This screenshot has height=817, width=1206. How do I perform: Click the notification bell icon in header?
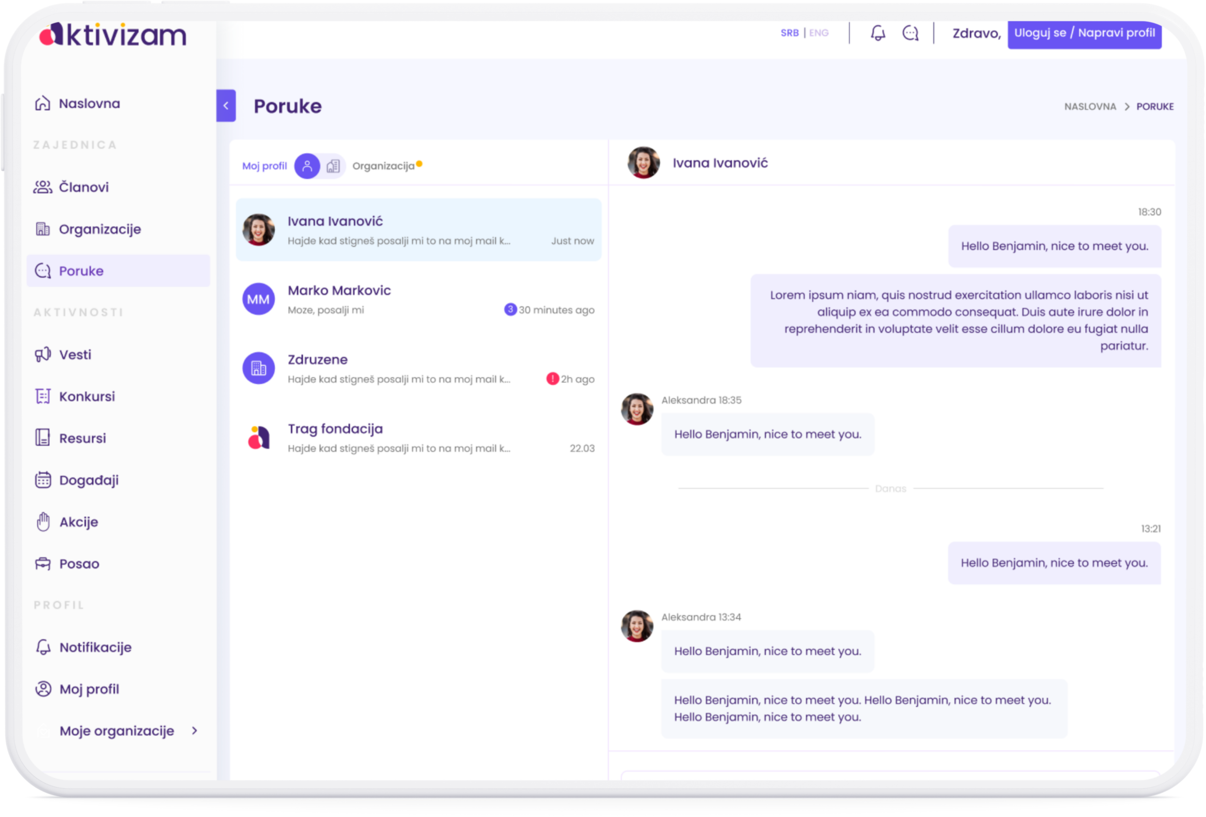(x=878, y=33)
